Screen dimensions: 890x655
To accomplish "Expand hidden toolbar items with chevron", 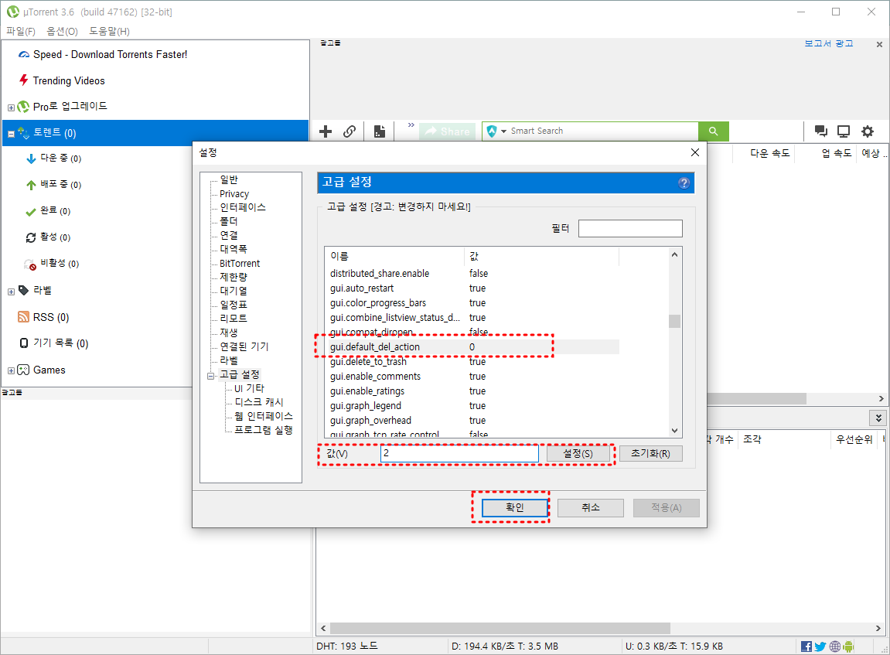I will pyautogui.click(x=411, y=125).
